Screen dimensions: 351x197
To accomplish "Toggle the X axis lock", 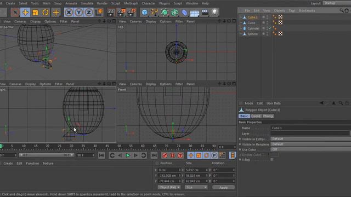I will tap(69, 12).
